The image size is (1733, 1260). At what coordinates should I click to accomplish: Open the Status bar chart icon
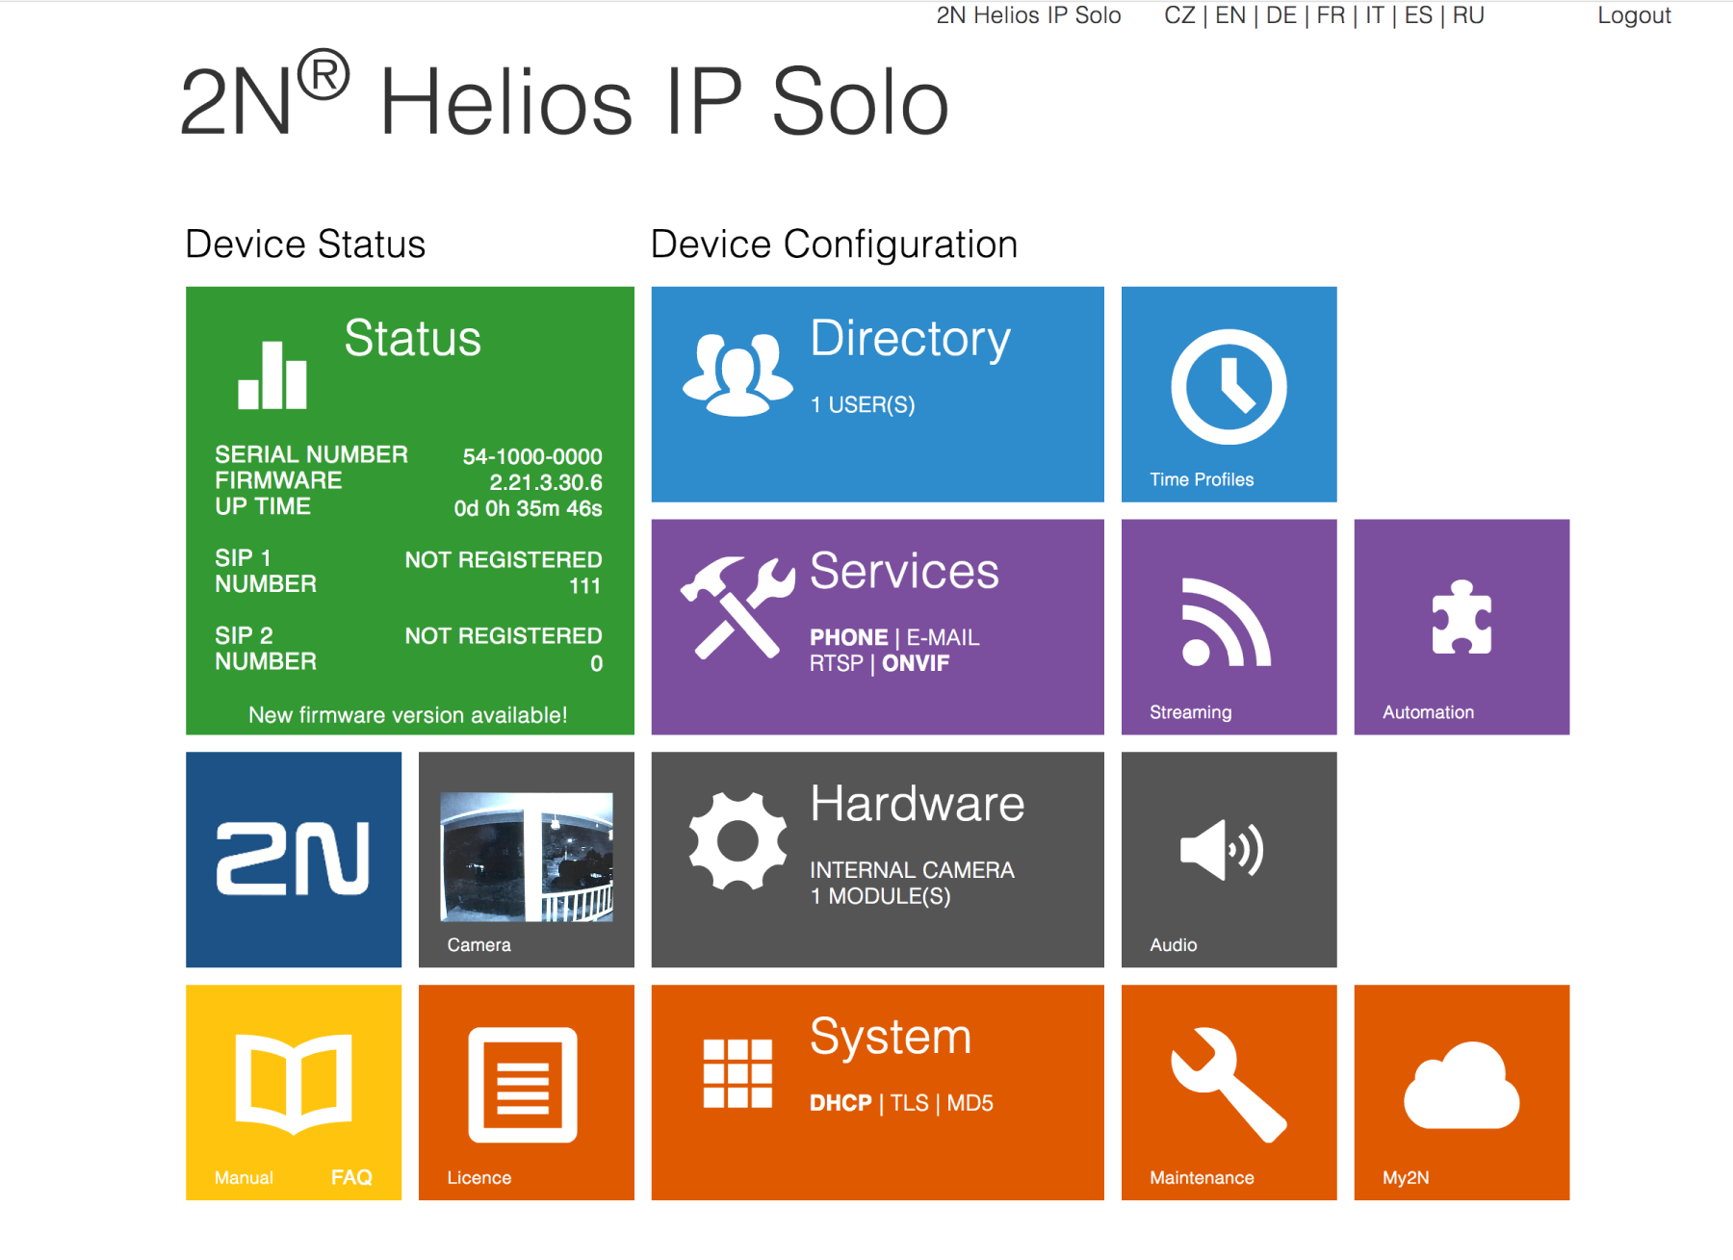click(x=272, y=376)
